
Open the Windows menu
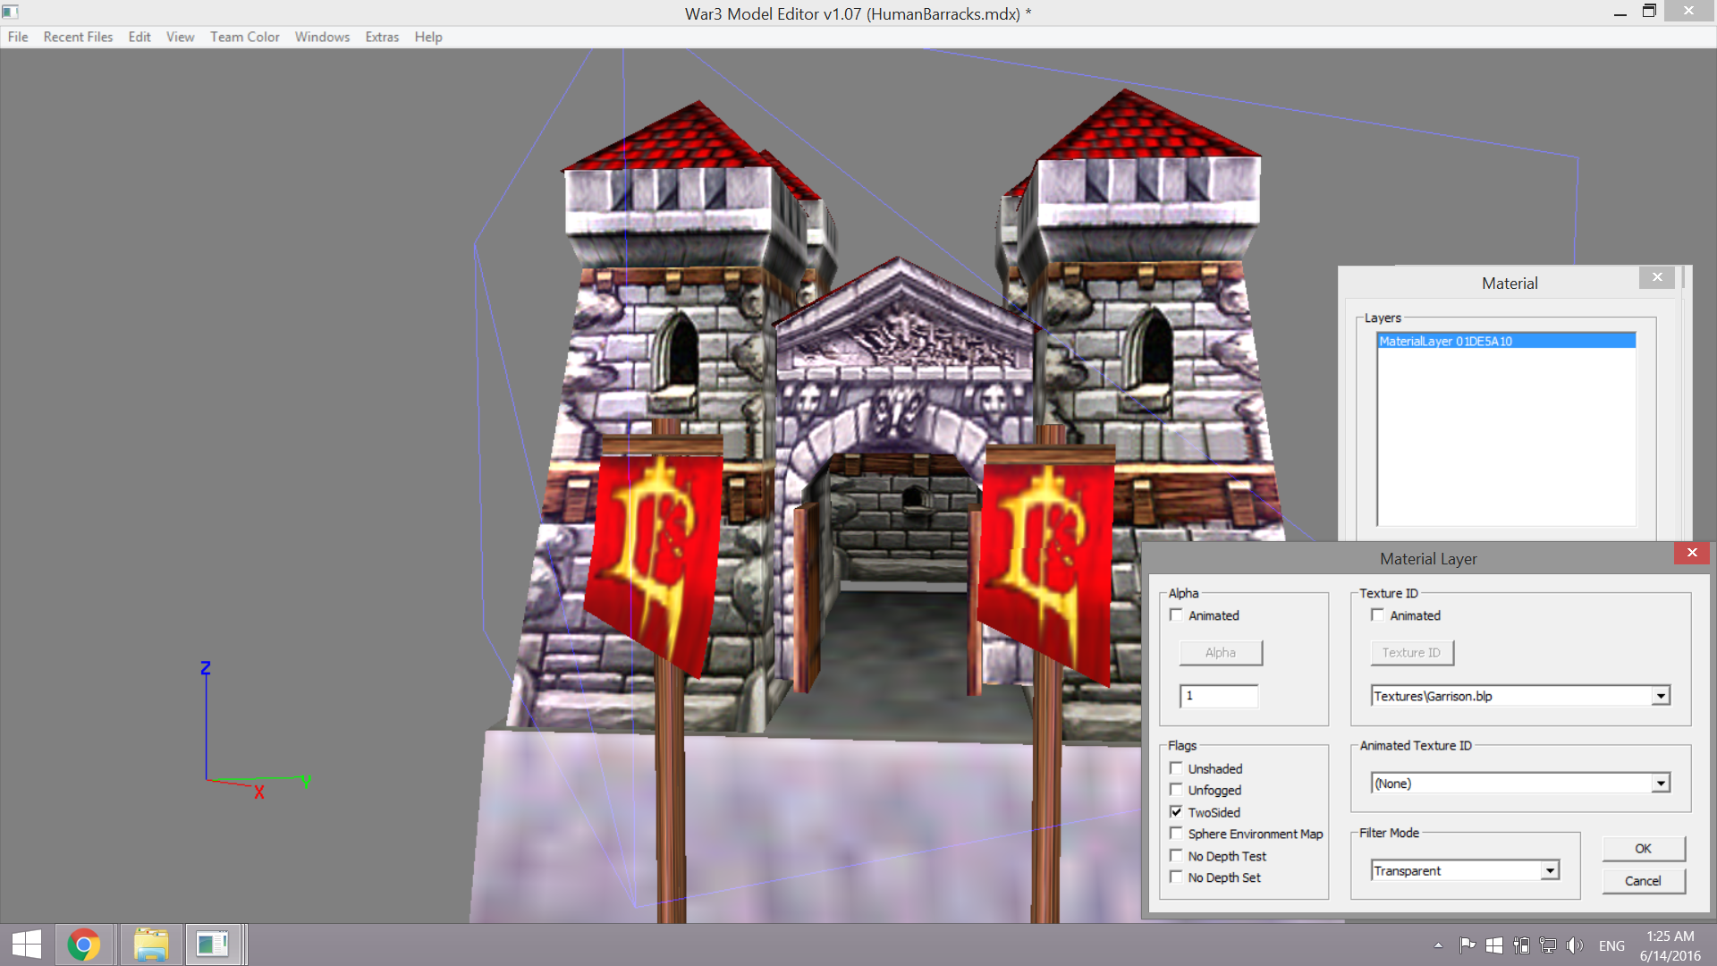[x=322, y=37]
